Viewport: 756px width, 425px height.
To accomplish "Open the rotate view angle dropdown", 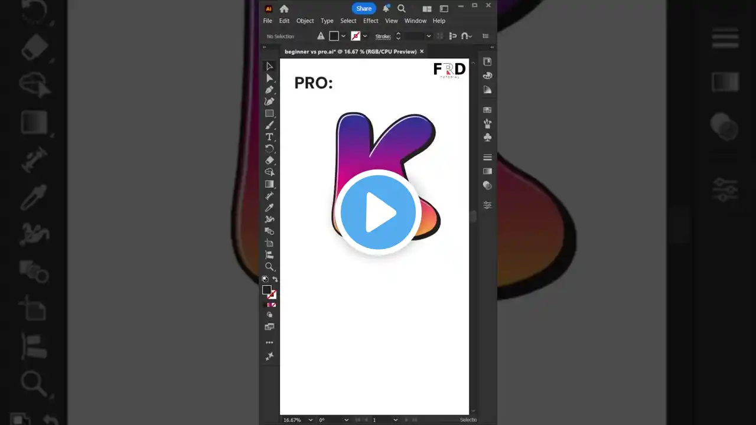I will 346,420.
